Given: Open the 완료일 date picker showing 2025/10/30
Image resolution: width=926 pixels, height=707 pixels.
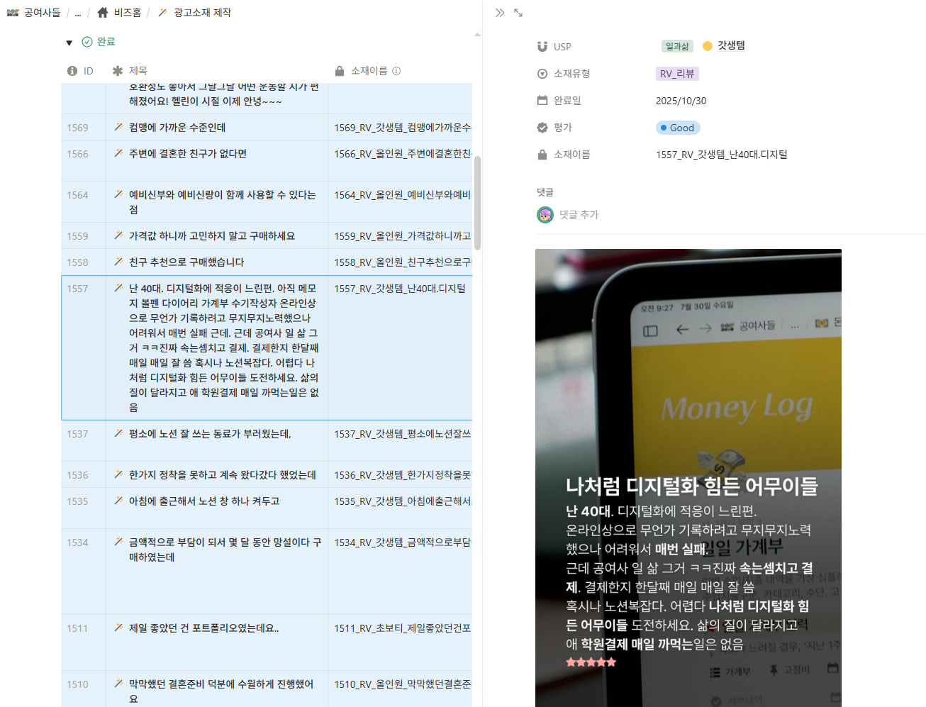Looking at the screenshot, I should coord(681,101).
